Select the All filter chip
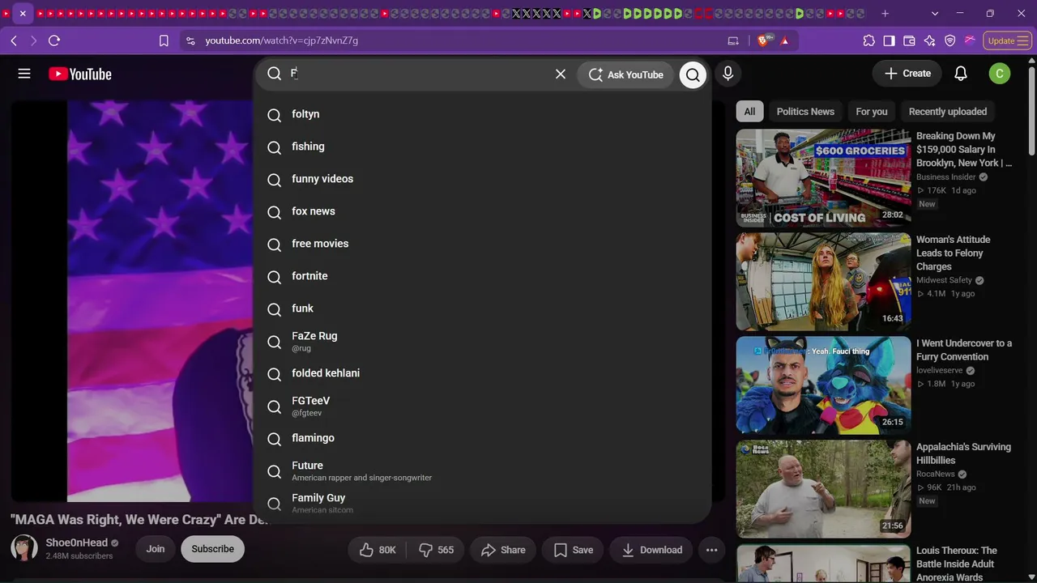Viewport: 1037px width, 583px height. [749, 112]
